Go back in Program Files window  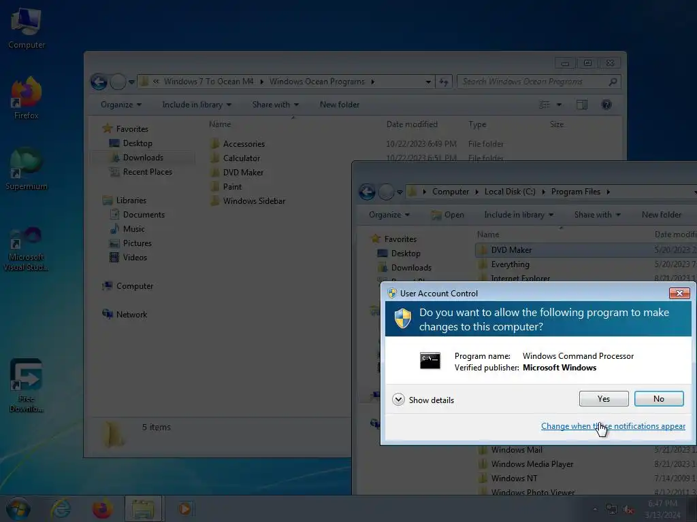pos(367,192)
